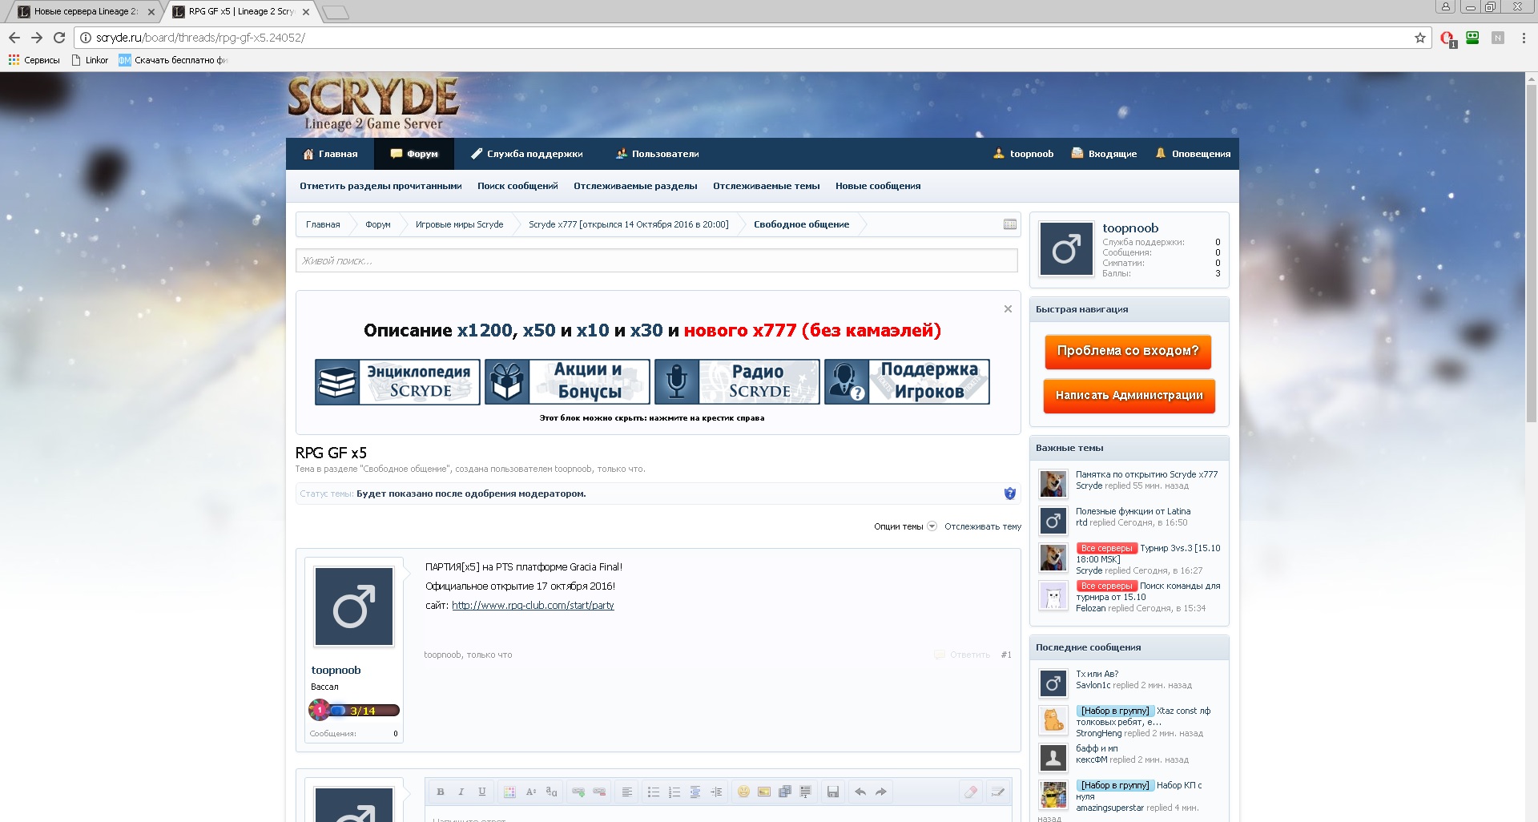Remove link with the unlink icon
The image size is (1538, 822).
[x=599, y=792]
